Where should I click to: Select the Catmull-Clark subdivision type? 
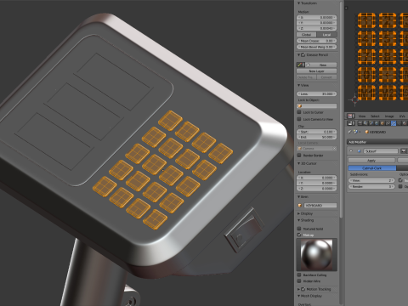[x=372, y=168]
